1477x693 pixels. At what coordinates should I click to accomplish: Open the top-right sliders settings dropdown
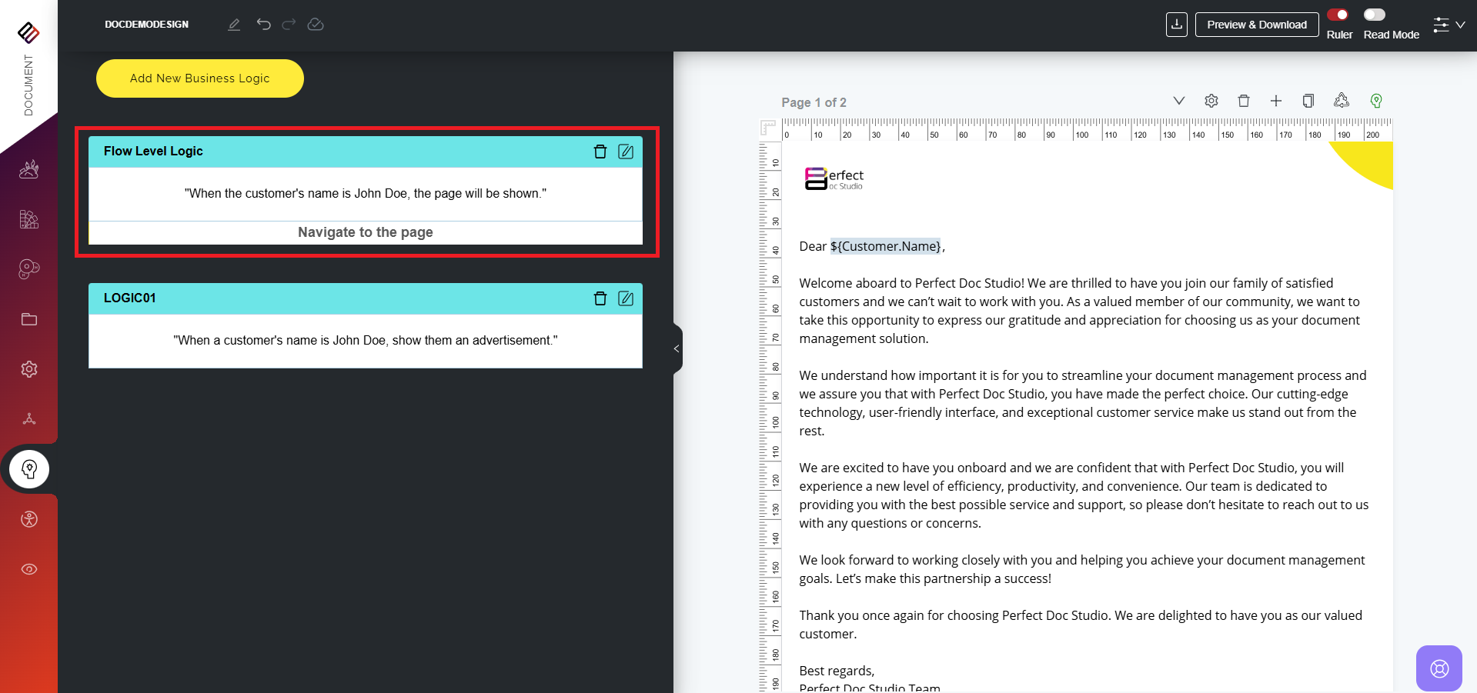tap(1449, 25)
